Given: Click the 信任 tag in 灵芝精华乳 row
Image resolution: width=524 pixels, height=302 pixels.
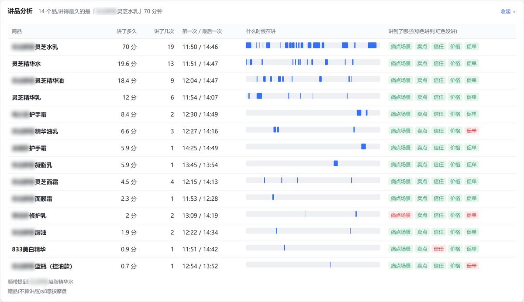Looking at the screenshot, I should (438, 97).
